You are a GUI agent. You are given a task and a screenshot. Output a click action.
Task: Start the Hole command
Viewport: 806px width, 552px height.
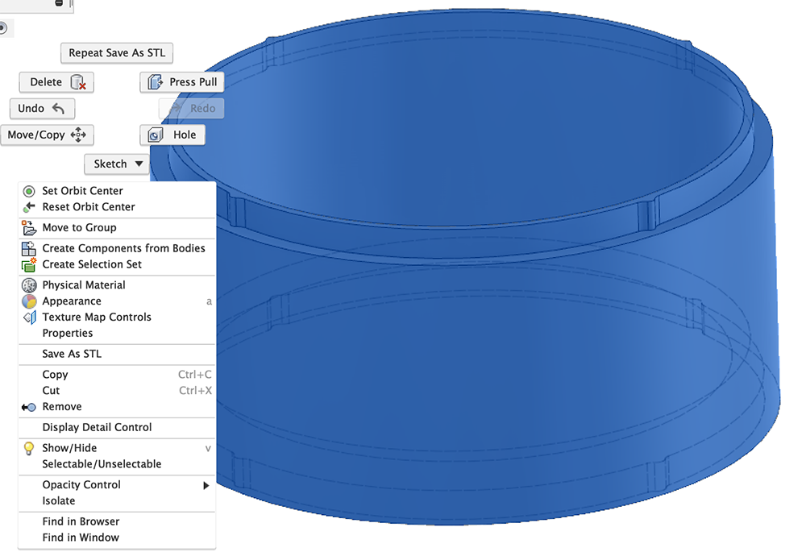pyautogui.click(x=172, y=135)
